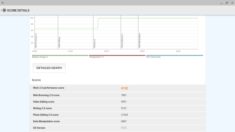This screenshot has height=132, width=235.
Task: Click the SCORE DETAILS header title
Action: tap(18, 10)
